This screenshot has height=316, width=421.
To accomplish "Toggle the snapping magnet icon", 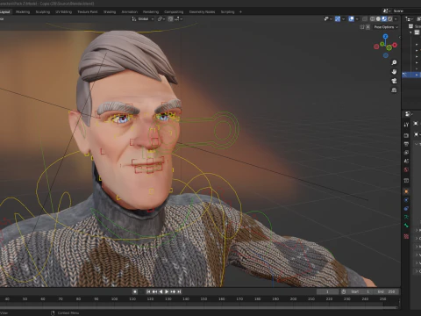I will [170, 19].
